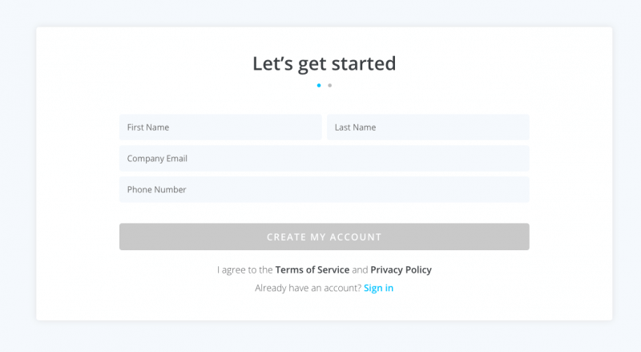The image size is (641, 352).
Task: Select the Company Email field
Action: 324,159
